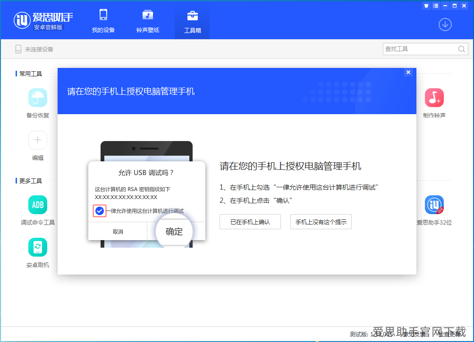Click 手机上没有这个提示 button
The height and width of the screenshot is (342, 474).
pyautogui.click(x=321, y=222)
